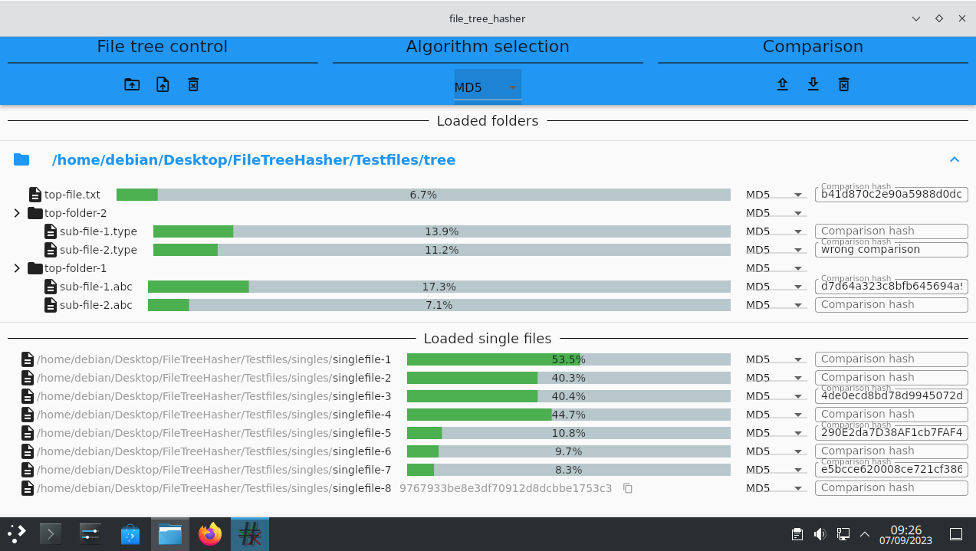This screenshot has height=551, width=976.
Task: Click the load single file icon
Action: click(163, 84)
